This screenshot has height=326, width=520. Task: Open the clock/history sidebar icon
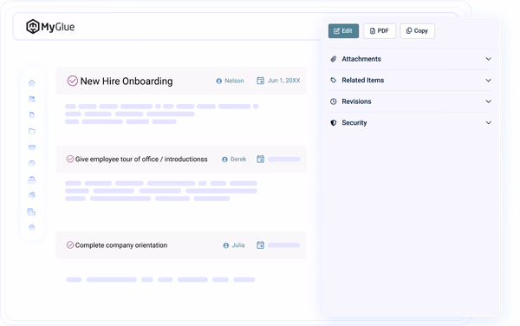32,163
